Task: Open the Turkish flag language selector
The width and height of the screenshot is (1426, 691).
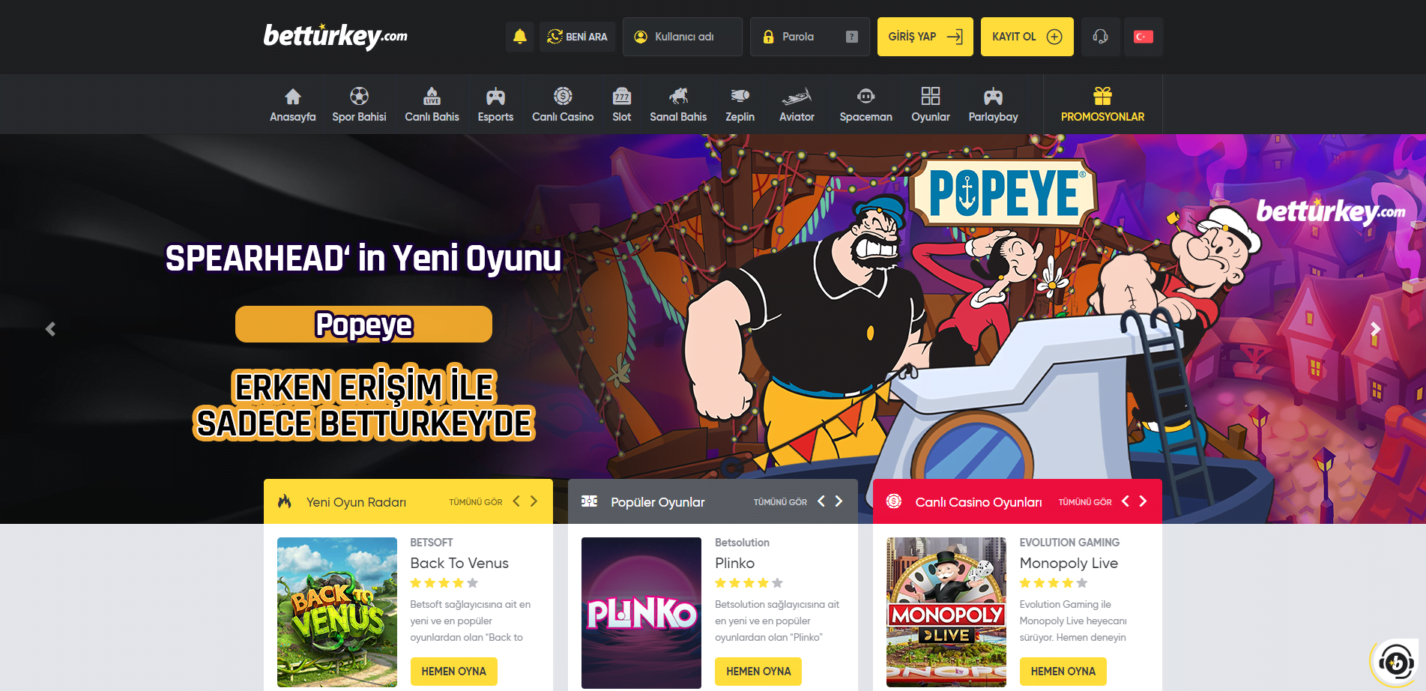Action: (x=1142, y=36)
